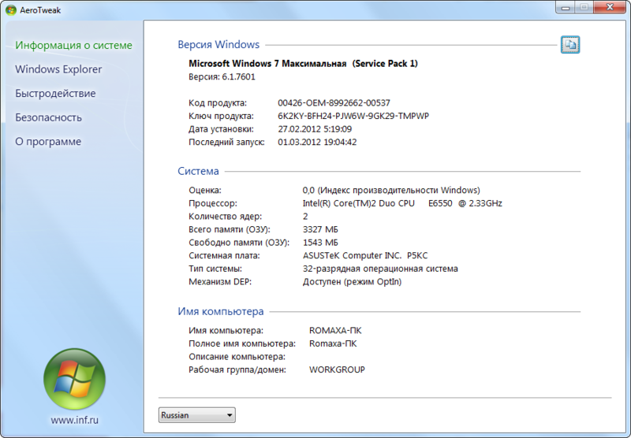Click full computer name Romaxa-ПК
631x438 pixels.
333,343
